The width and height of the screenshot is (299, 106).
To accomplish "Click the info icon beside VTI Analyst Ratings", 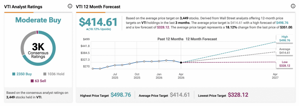I will pos(70,6).
